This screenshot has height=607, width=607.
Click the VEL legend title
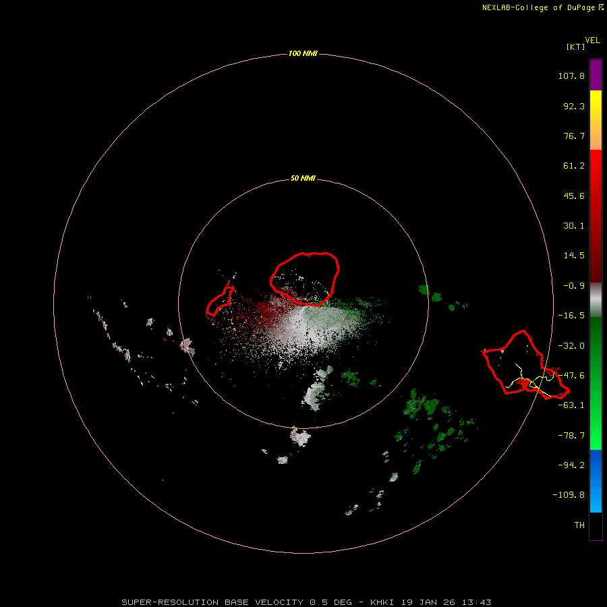coord(592,40)
